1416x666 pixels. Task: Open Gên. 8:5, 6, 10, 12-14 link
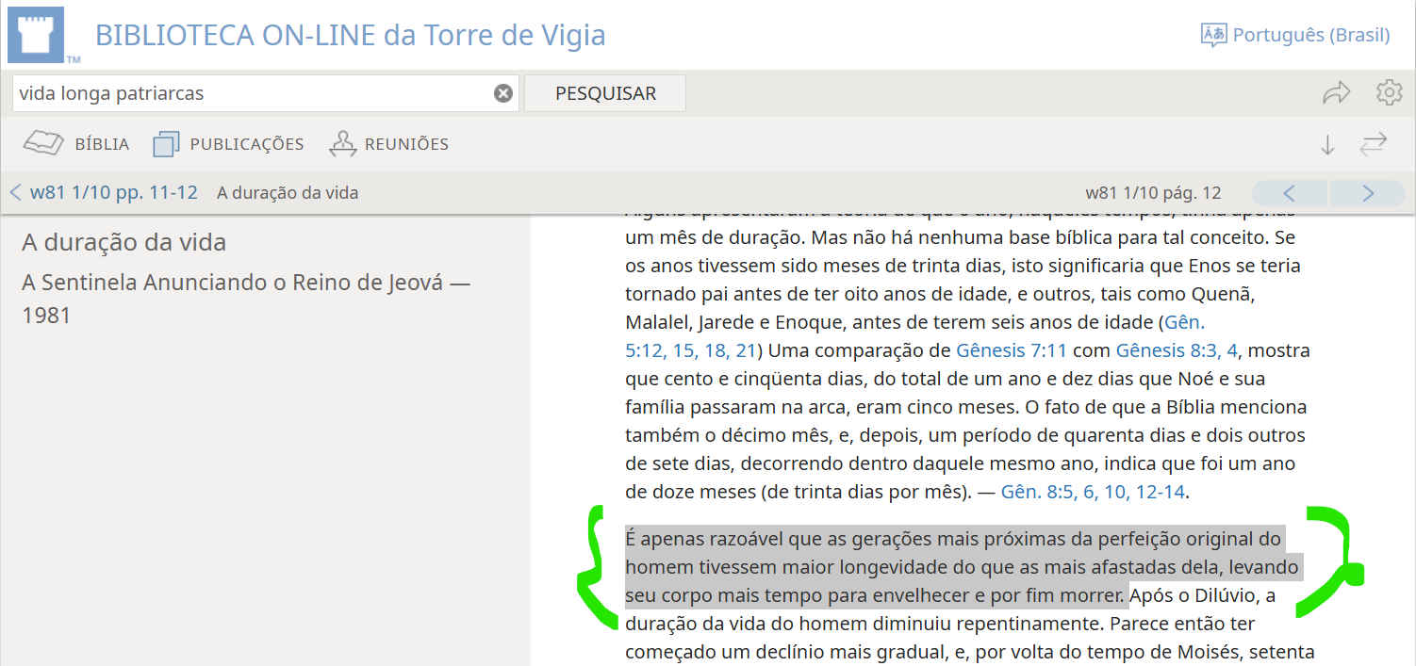(1093, 492)
